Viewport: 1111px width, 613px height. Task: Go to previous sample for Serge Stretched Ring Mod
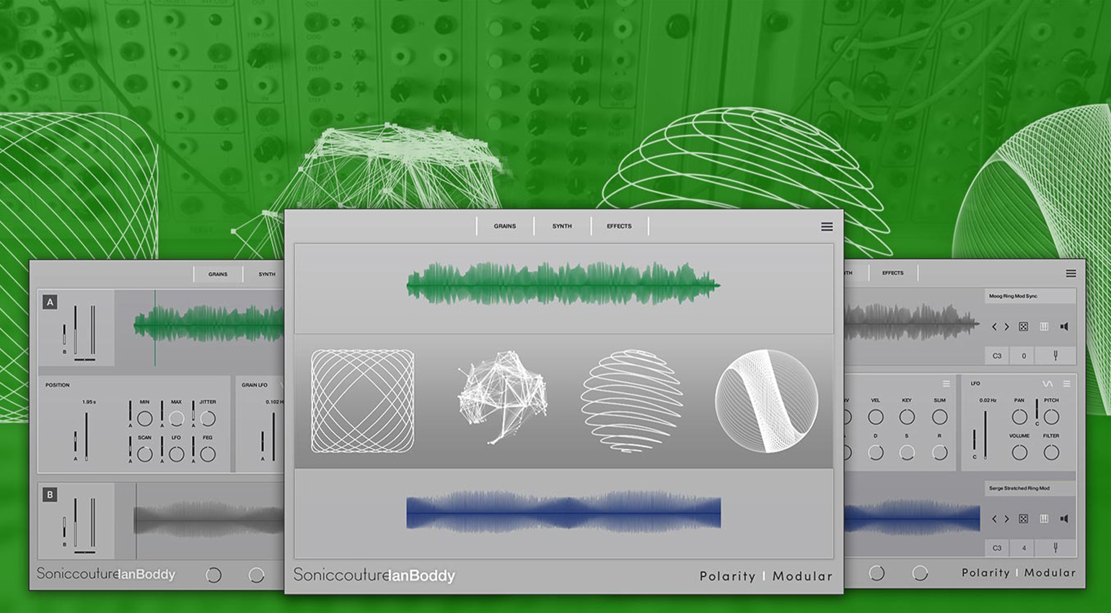994,519
